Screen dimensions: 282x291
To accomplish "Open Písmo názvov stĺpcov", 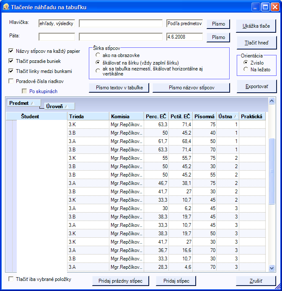I will coord(191,88).
